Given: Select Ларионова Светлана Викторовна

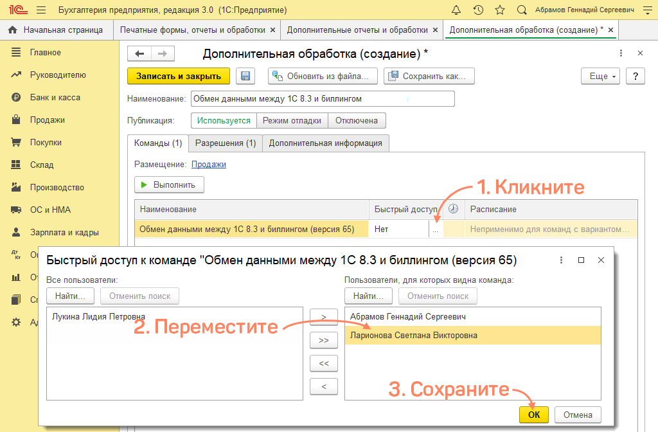Looking at the screenshot, I should [x=472, y=336].
